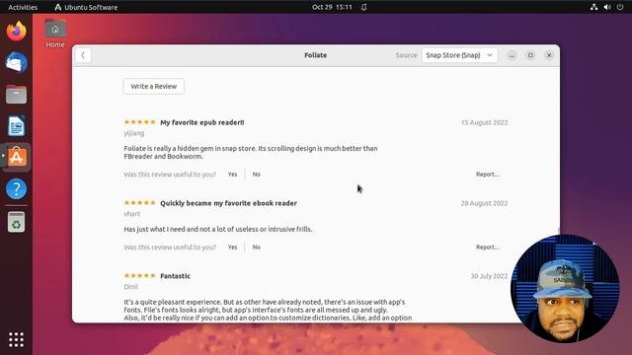Click the star rating of vhart's review
The height and width of the screenshot is (355, 632).
(x=139, y=203)
